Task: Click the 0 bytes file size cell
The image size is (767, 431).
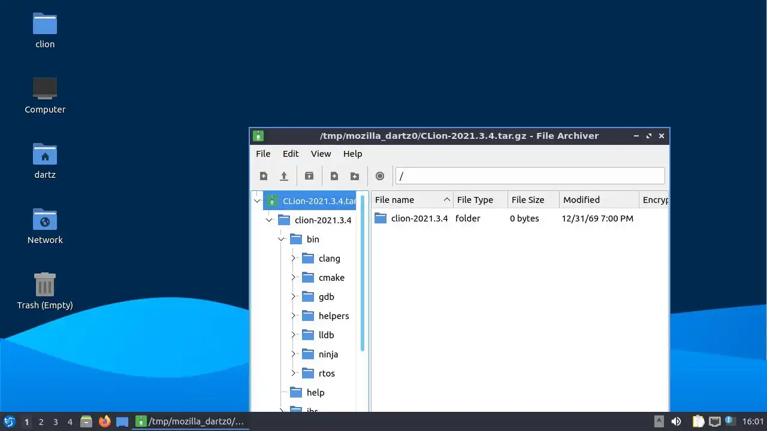Action: pos(524,218)
